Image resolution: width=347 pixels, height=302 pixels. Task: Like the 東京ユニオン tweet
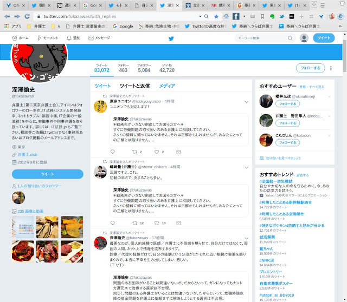(157, 152)
